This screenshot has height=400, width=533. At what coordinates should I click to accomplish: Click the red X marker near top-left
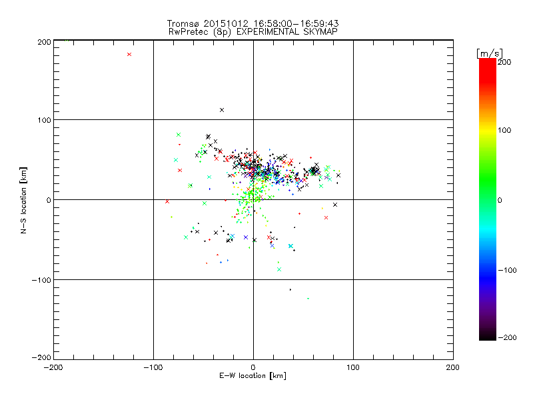pyautogui.click(x=129, y=55)
